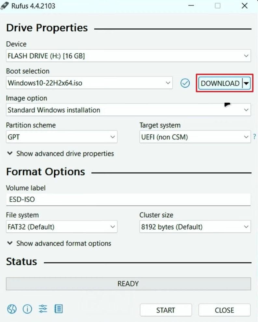
Task: Expand Show advanced format options
Action: 59,243
